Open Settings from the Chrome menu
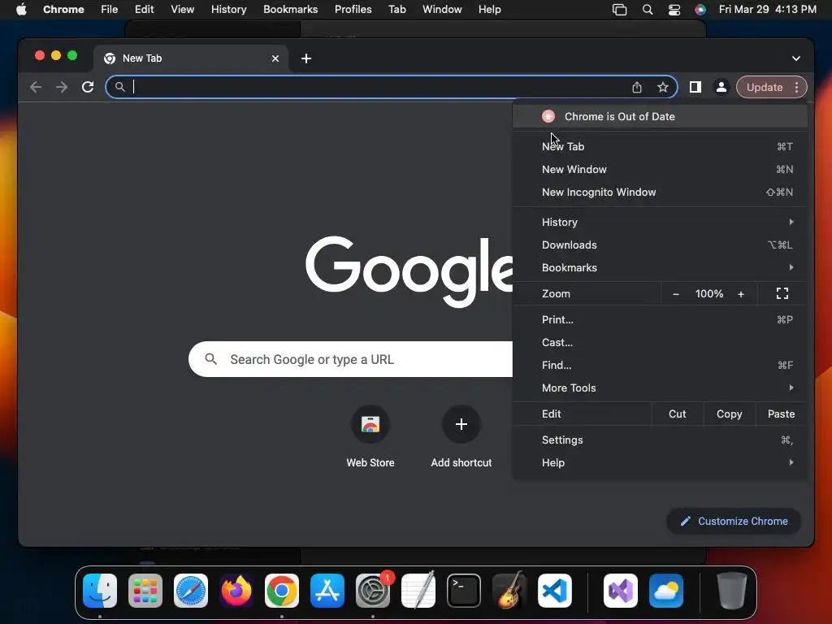Screen dimensions: 832x624 coord(660,440)
